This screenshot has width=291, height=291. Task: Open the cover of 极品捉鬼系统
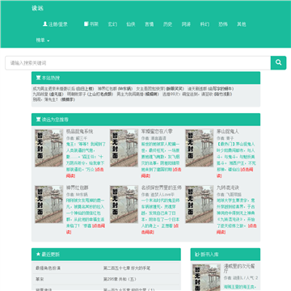point(48,148)
